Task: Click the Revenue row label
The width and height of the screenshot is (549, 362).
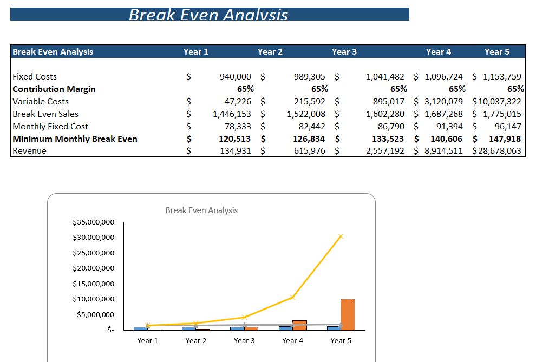Action: pyautogui.click(x=29, y=150)
